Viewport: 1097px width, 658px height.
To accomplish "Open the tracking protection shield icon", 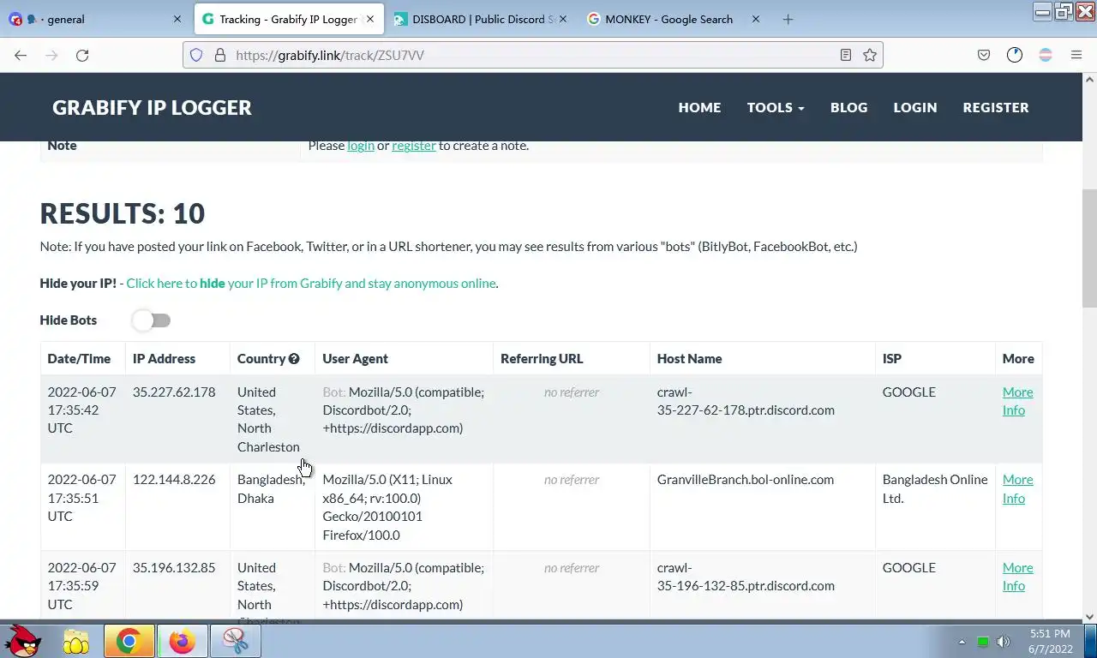I will click(196, 55).
